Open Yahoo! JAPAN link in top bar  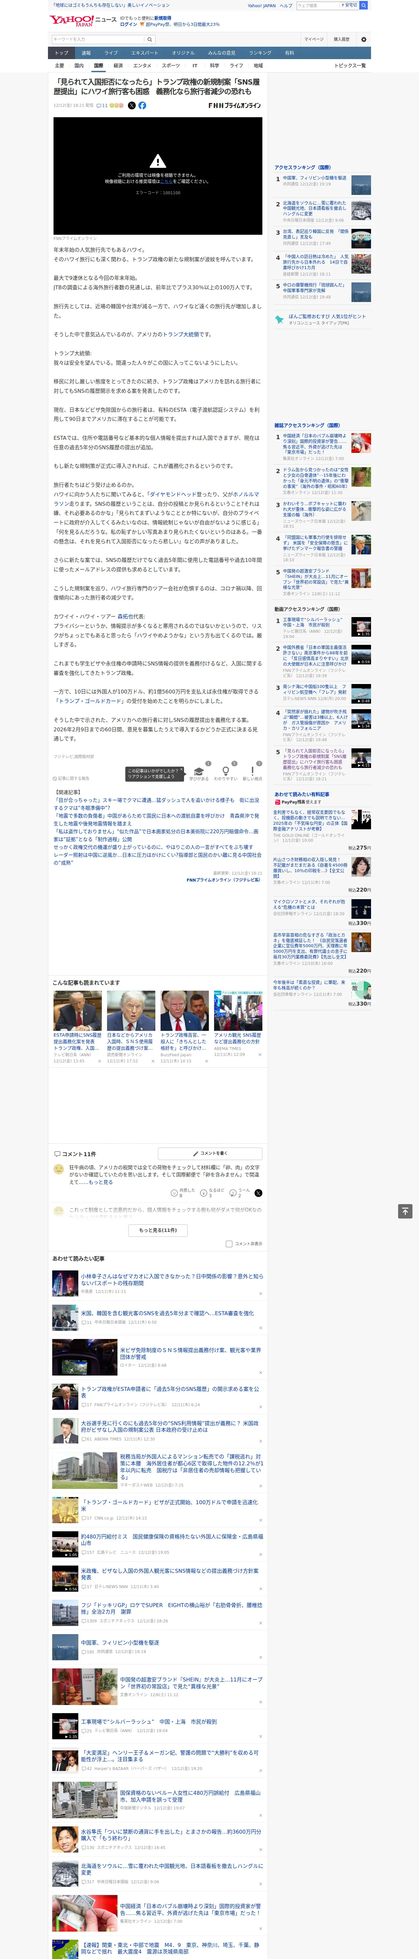(262, 5)
